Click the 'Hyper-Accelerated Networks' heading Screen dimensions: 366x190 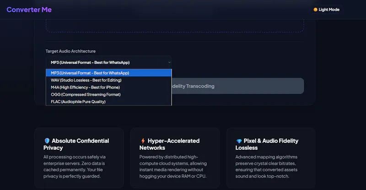pos(169,144)
